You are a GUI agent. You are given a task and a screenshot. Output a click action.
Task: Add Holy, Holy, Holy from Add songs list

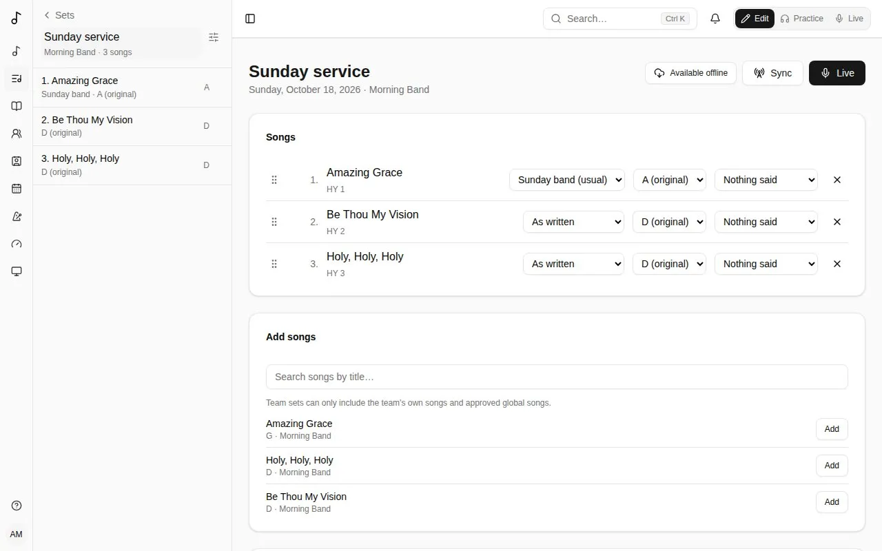pyautogui.click(x=832, y=466)
